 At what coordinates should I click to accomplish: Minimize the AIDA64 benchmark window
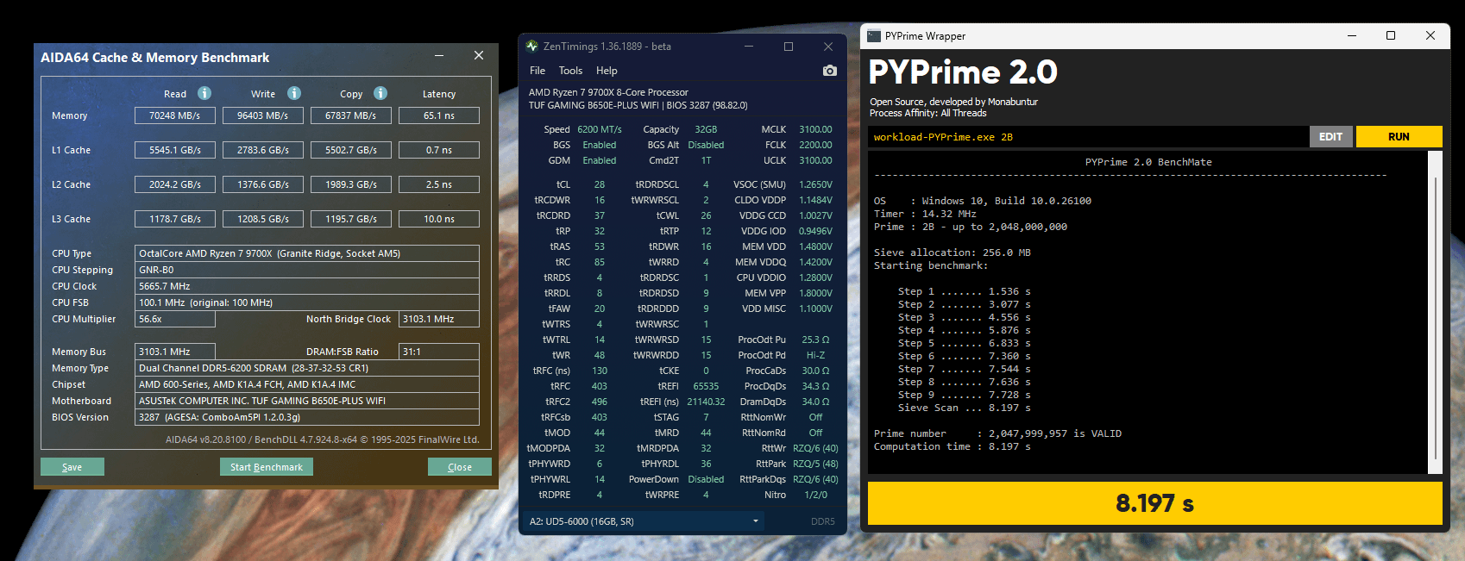coord(439,56)
